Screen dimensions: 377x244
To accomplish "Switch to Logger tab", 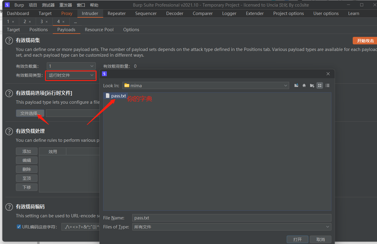I will 229,13.
